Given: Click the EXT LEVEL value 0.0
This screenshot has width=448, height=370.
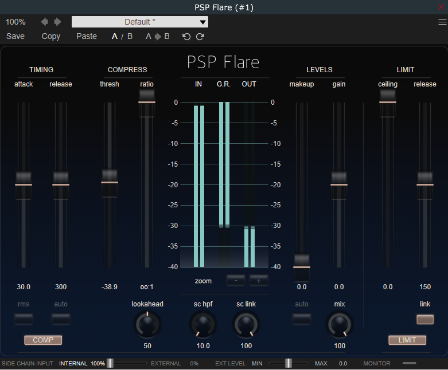Looking at the screenshot, I should (343, 364).
